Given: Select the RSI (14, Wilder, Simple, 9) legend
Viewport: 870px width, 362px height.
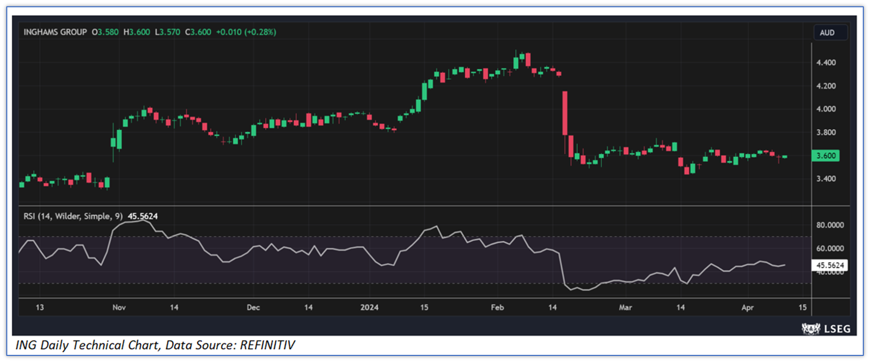Looking at the screenshot, I should coord(73,216).
